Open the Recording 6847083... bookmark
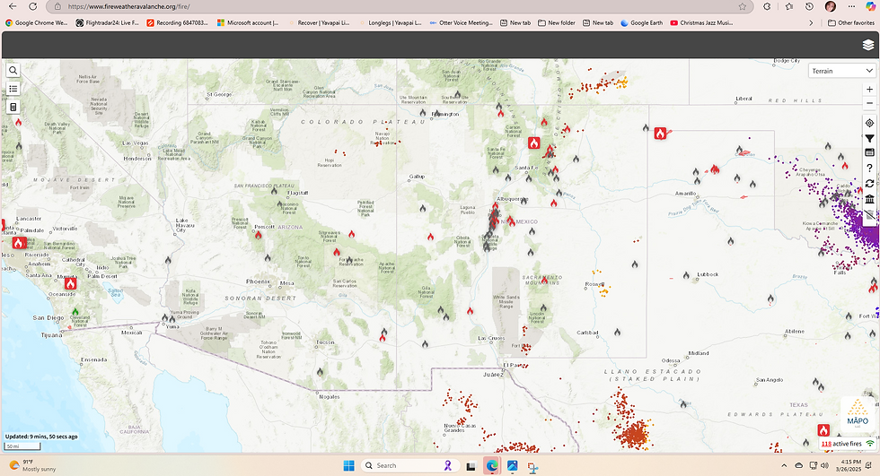Image resolution: width=880 pixels, height=476 pixels. 178,23
